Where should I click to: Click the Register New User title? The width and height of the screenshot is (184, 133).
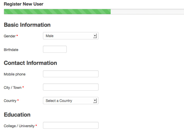pyautogui.click(x=24, y=4)
